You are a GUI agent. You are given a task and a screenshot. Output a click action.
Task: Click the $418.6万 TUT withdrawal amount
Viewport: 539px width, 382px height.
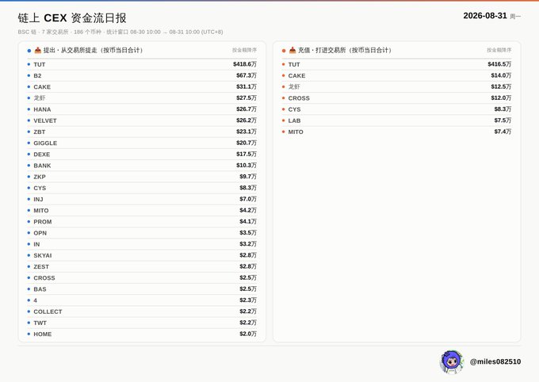[x=245, y=64]
